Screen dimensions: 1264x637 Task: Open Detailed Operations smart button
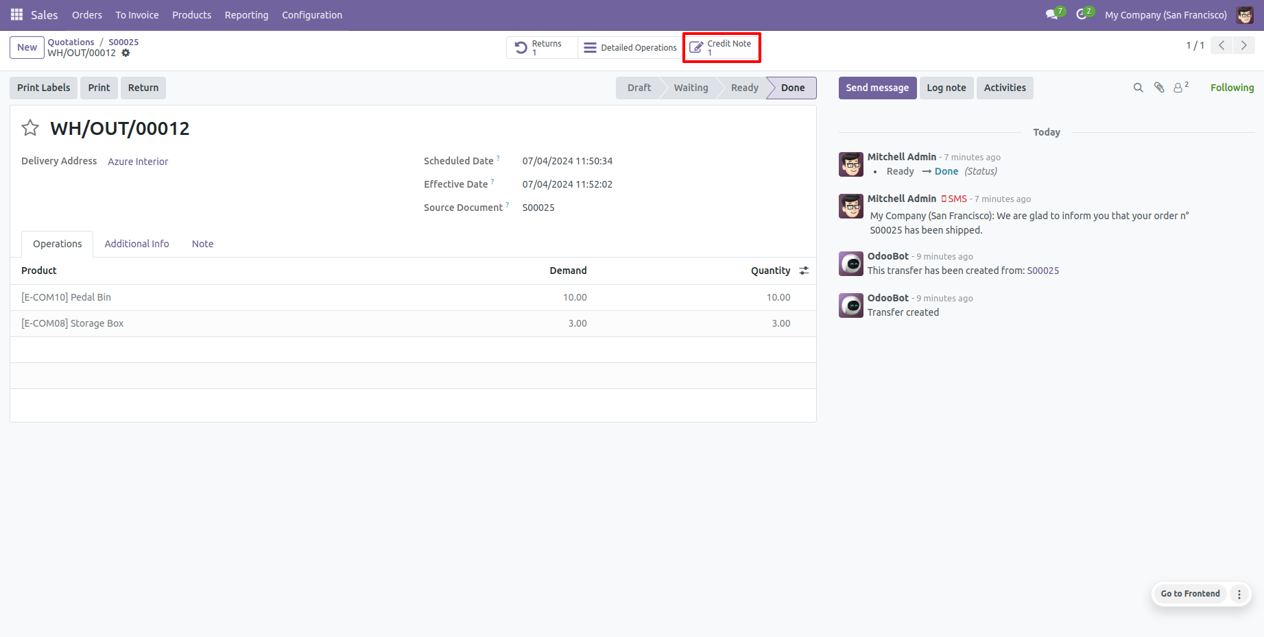[631, 47]
